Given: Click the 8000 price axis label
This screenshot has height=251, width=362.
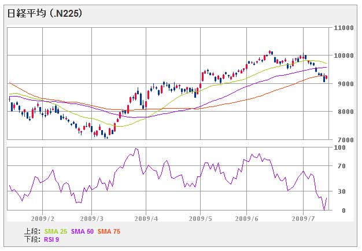Looking at the screenshot, I should pos(346,112).
